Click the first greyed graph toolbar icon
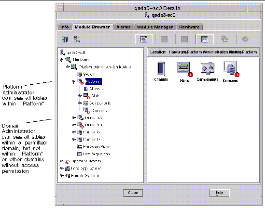This screenshot has height=208, width=265. 164,39
